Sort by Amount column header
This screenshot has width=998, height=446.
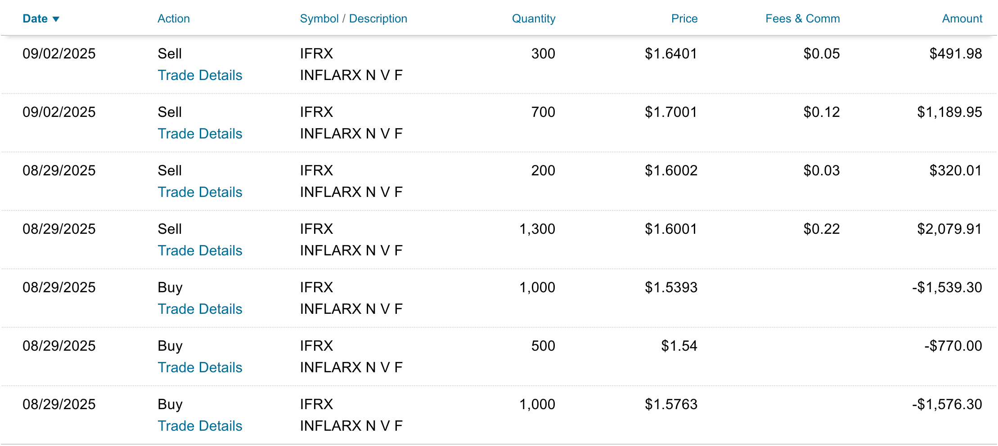(x=962, y=19)
